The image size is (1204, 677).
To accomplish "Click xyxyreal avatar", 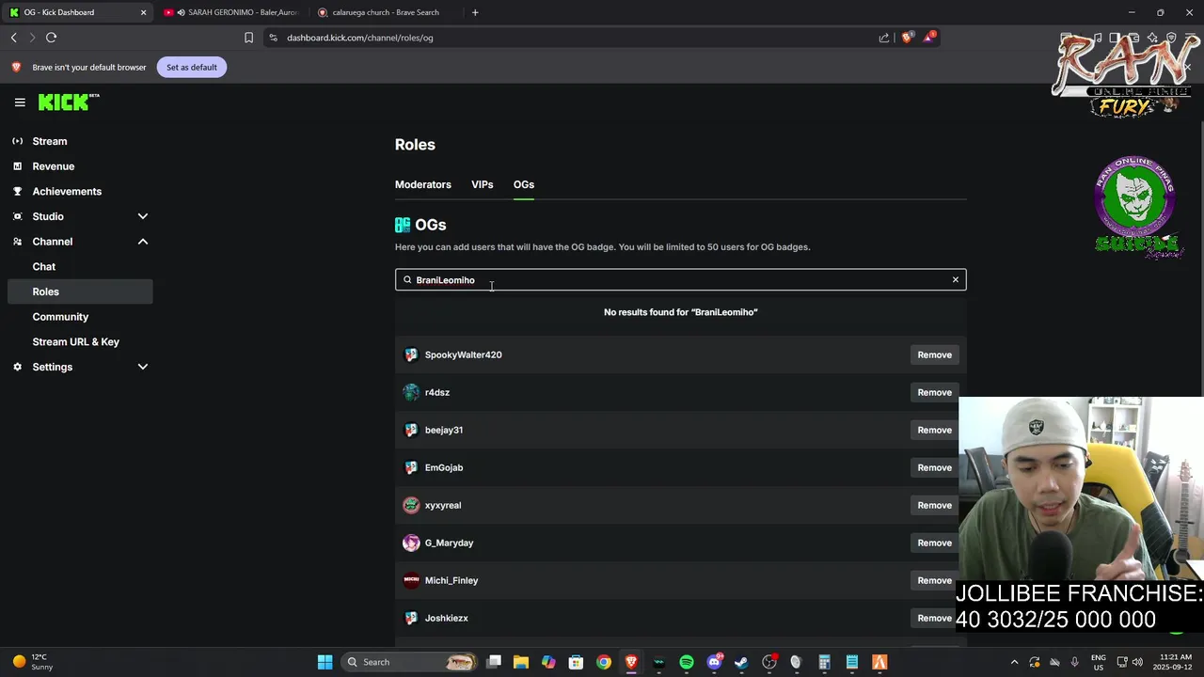I will click(x=411, y=505).
